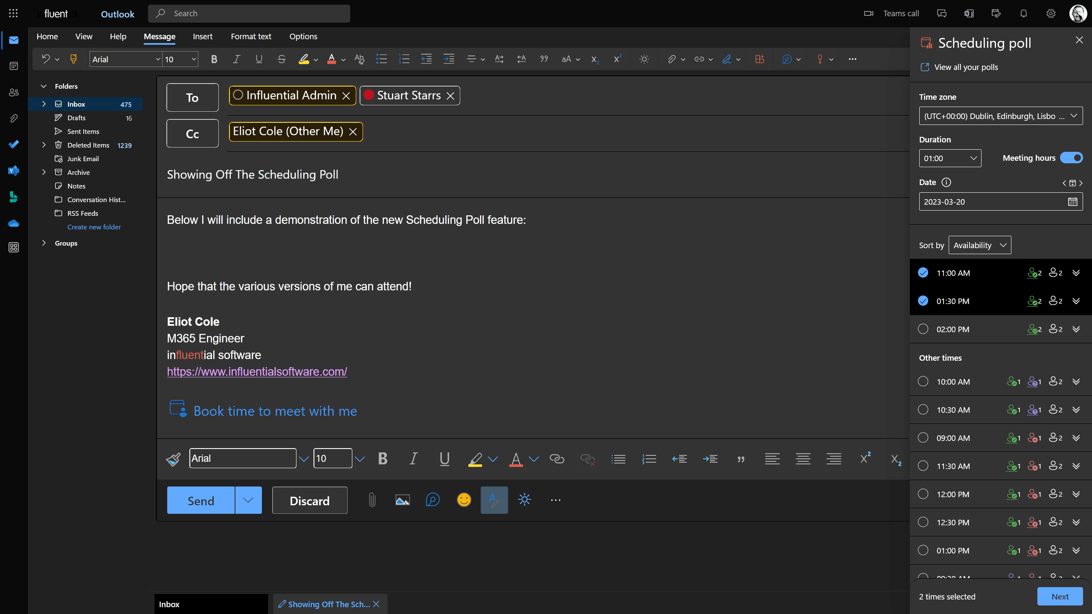Switch to Format text ribbon tab

click(x=251, y=37)
